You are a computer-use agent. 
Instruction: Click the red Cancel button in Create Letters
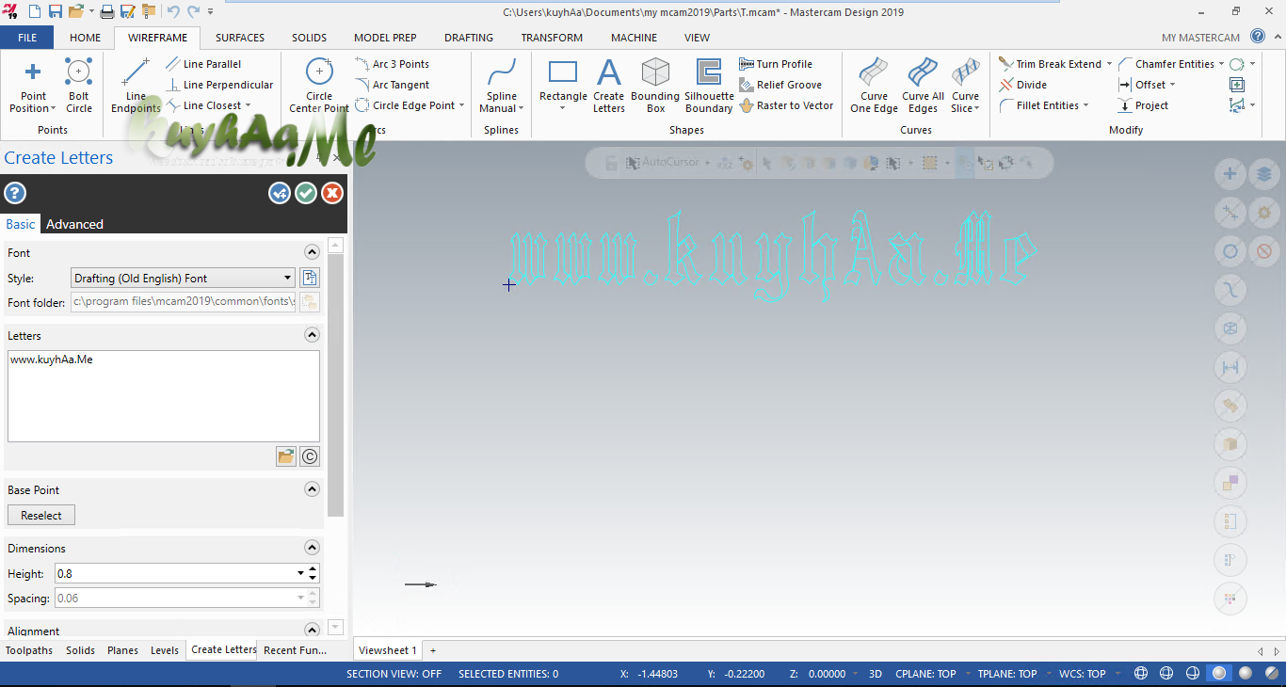332,193
